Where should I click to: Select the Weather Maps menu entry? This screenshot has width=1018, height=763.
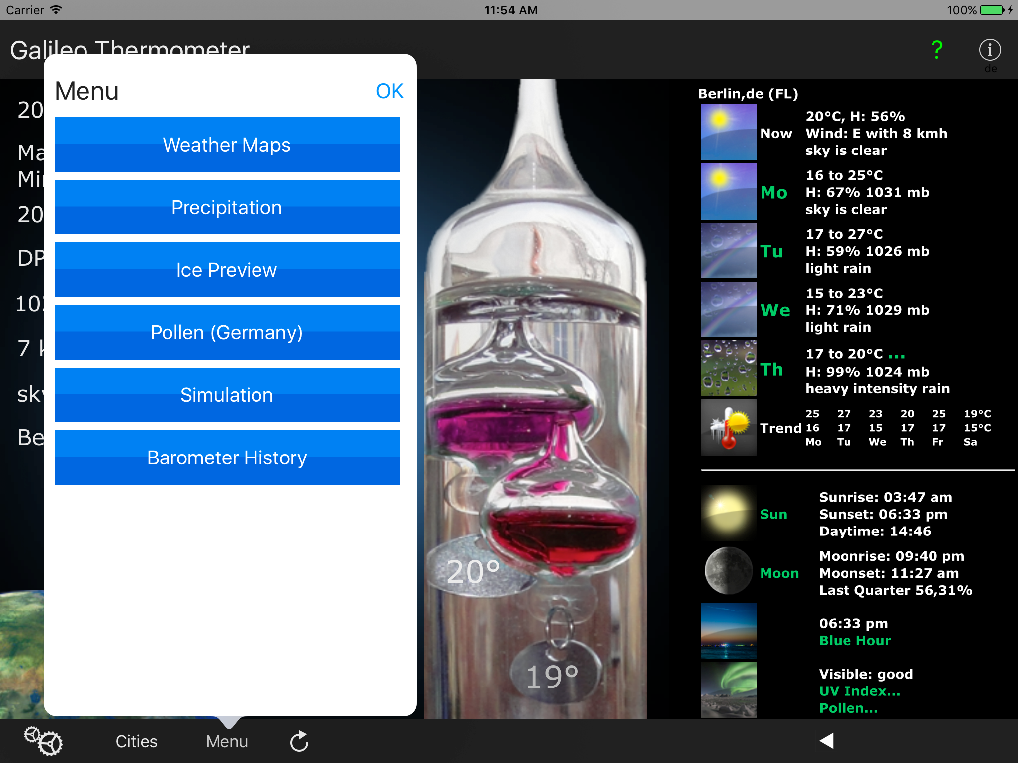pyautogui.click(x=227, y=145)
